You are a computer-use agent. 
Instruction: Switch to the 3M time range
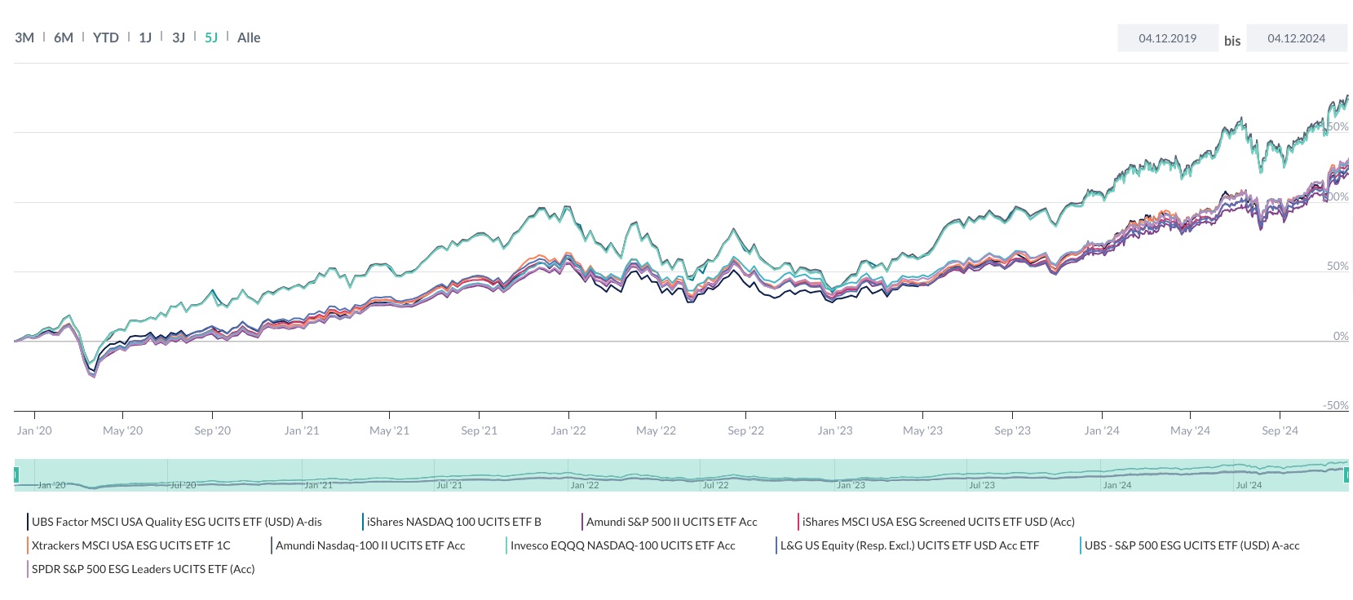[24, 37]
